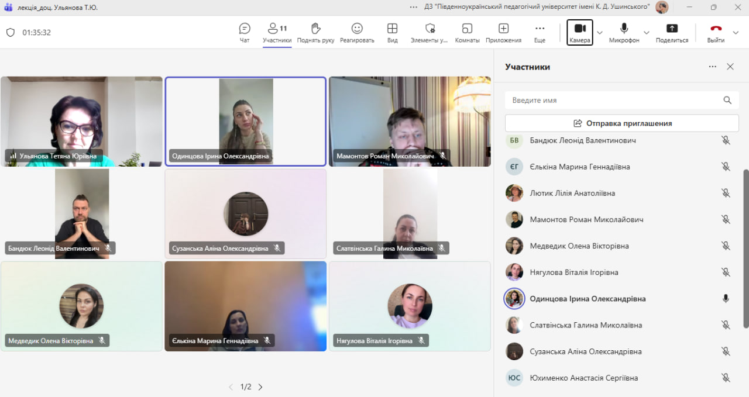This screenshot has width=749, height=397.
Task: Expand the Camera options dropdown arrow
Action: tap(600, 33)
